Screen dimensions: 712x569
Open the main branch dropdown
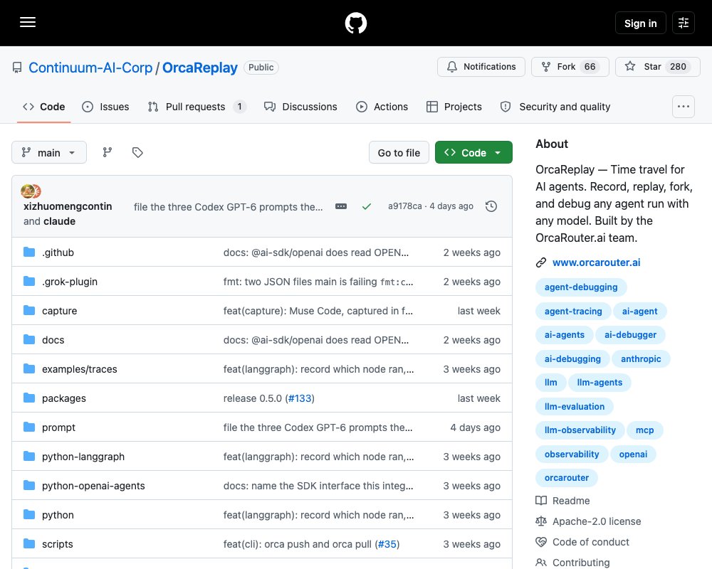(x=49, y=152)
